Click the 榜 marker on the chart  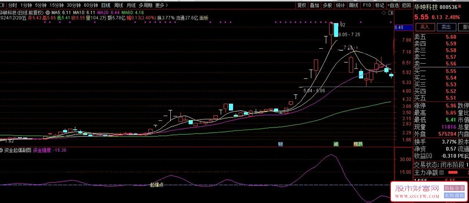pos(356,144)
